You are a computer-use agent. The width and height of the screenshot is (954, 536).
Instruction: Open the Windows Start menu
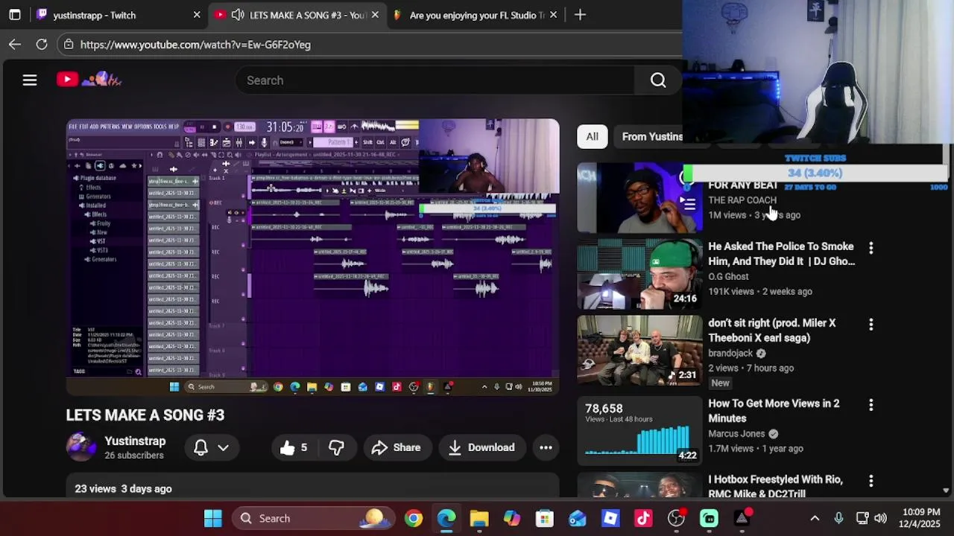pos(213,518)
